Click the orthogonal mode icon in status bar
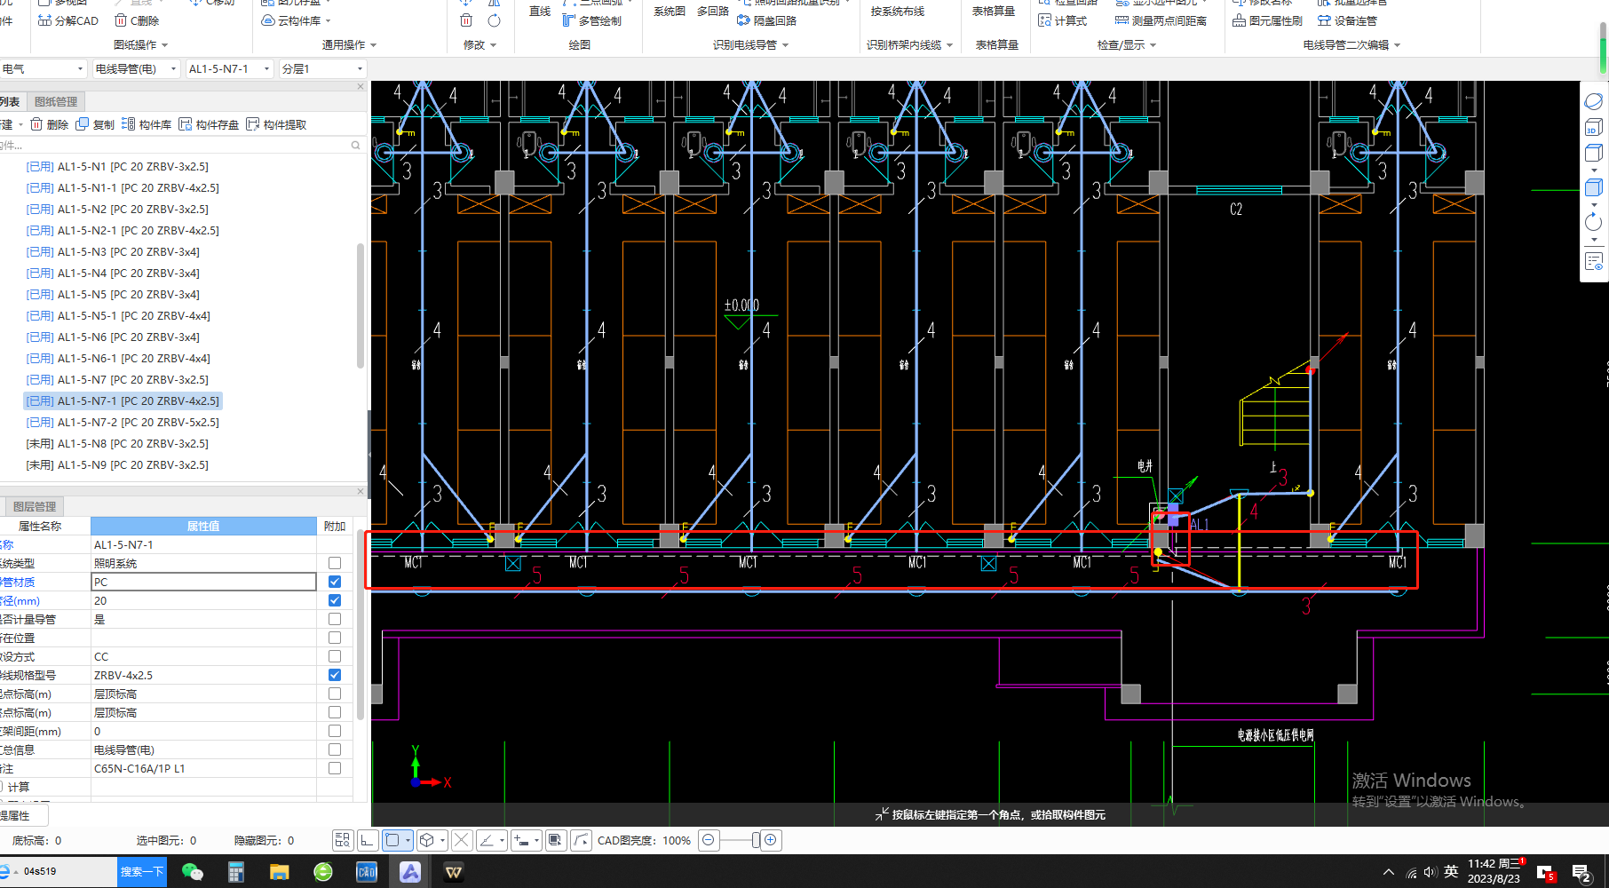Screen dimensions: 1609x888 click(x=367, y=840)
